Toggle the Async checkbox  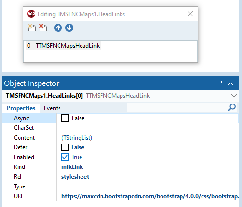tap(65, 118)
